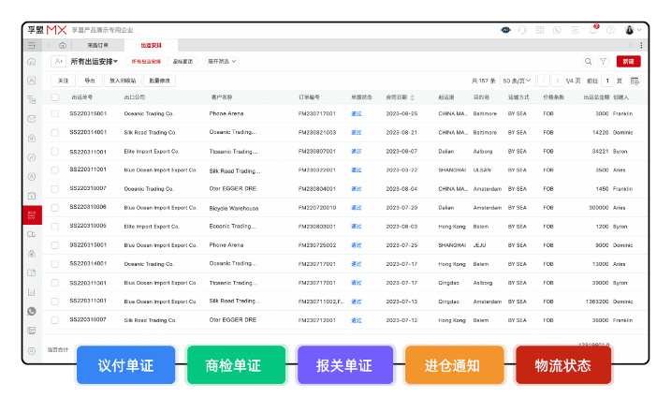Toggle the select-all checkbox in table header
Image resolution: width=671 pixels, height=398 pixels.
point(54,96)
